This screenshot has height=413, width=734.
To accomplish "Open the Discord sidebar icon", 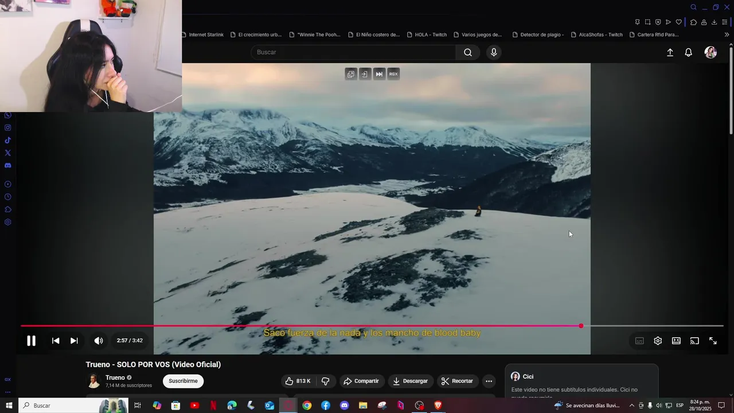I will pyautogui.click(x=8, y=166).
